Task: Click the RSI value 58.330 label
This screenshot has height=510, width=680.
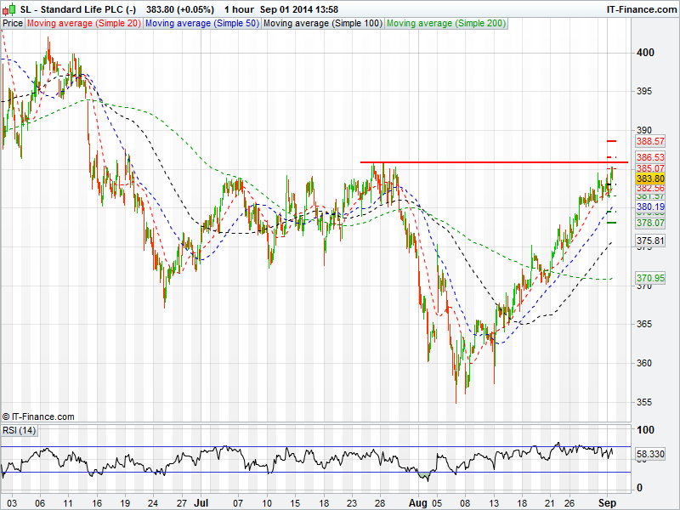Action: (649, 456)
